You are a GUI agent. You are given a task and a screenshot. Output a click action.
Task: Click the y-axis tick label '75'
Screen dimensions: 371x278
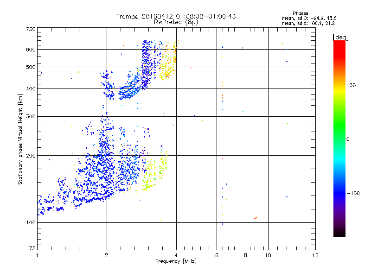(x=32, y=248)
